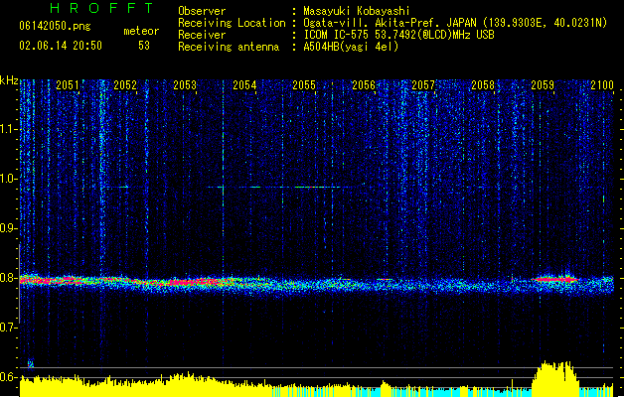Select the filename 06142050.png

pyautogui.click(x=55, y=26)
